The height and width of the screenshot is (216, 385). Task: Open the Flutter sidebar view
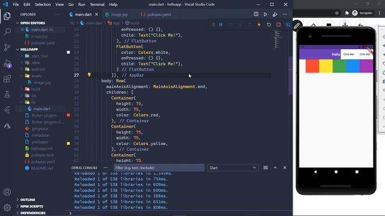(7, 110)
